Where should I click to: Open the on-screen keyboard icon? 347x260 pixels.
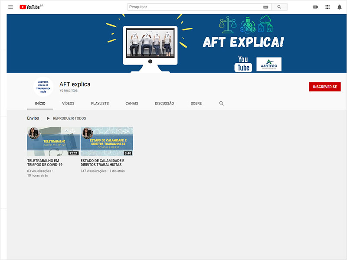tap(265, 7)
